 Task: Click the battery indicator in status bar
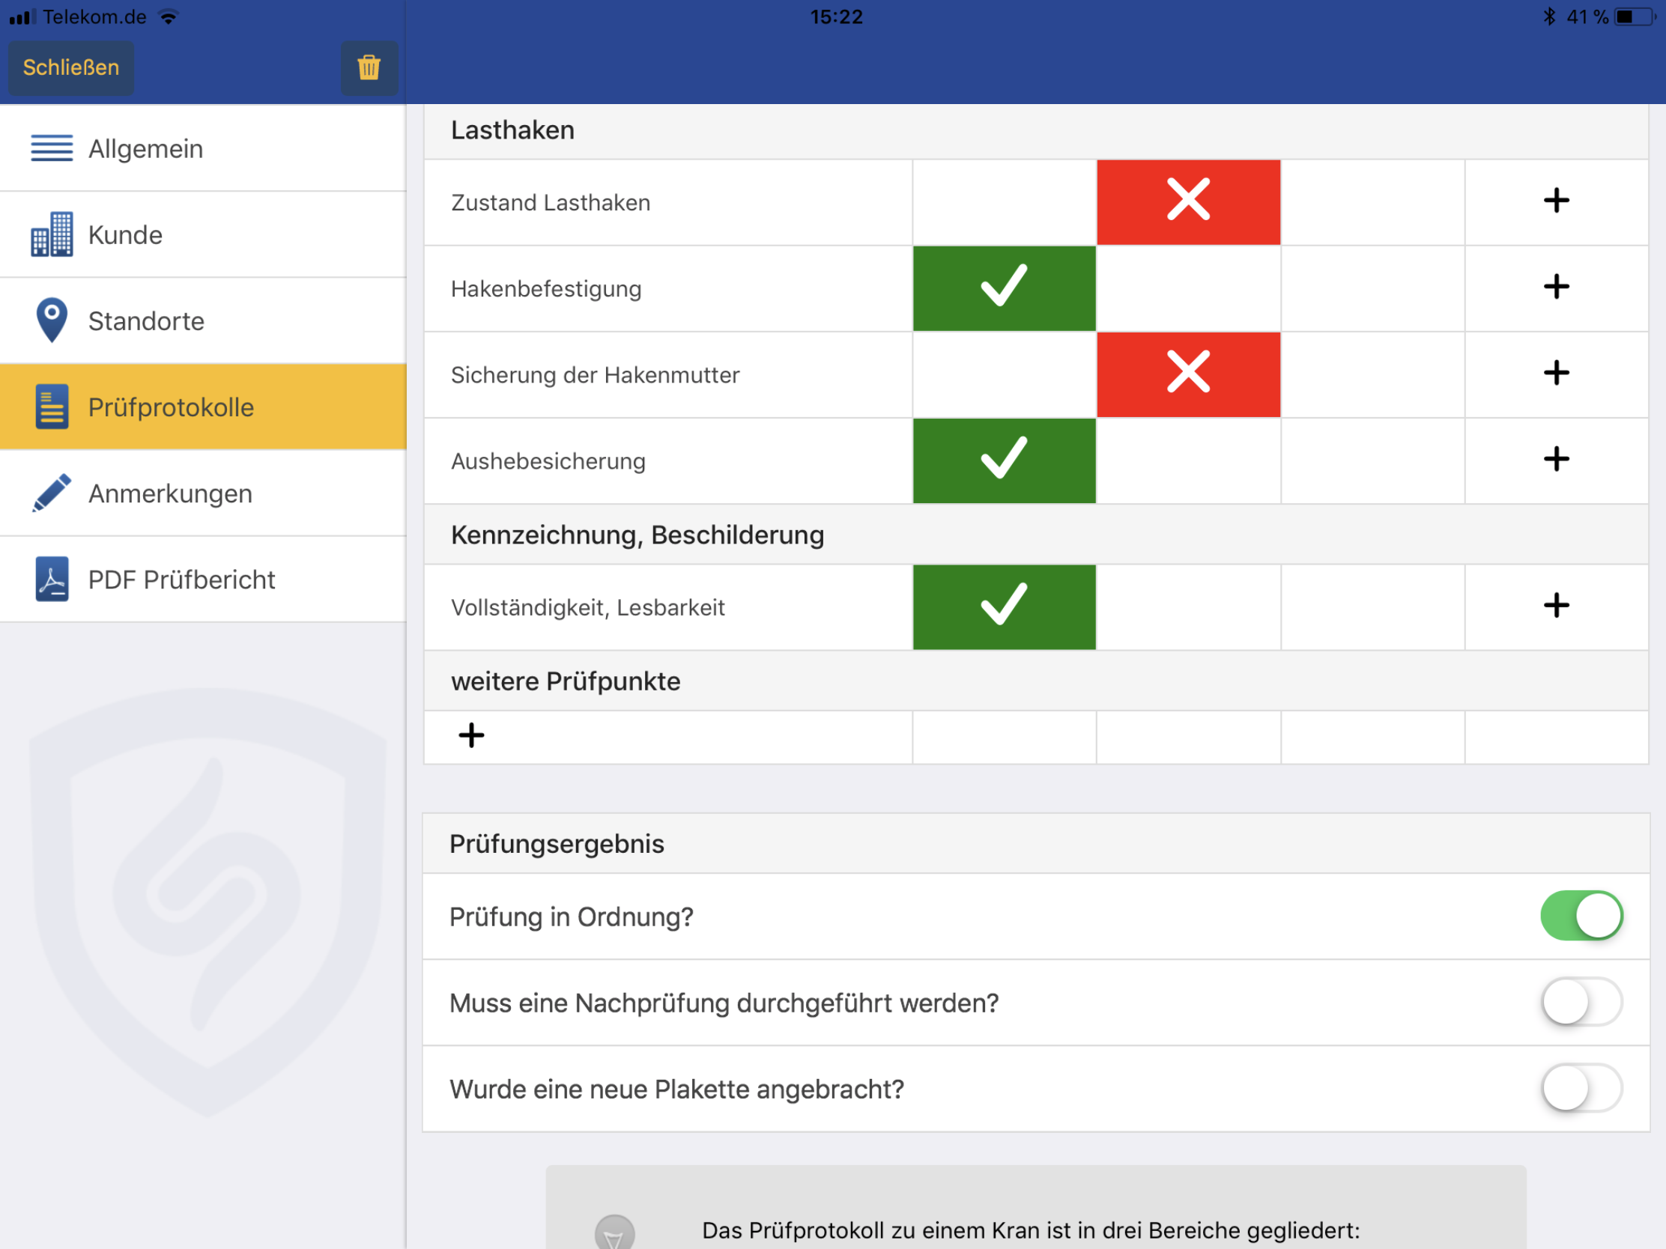pyautogui.click(x=1635, y=16)
